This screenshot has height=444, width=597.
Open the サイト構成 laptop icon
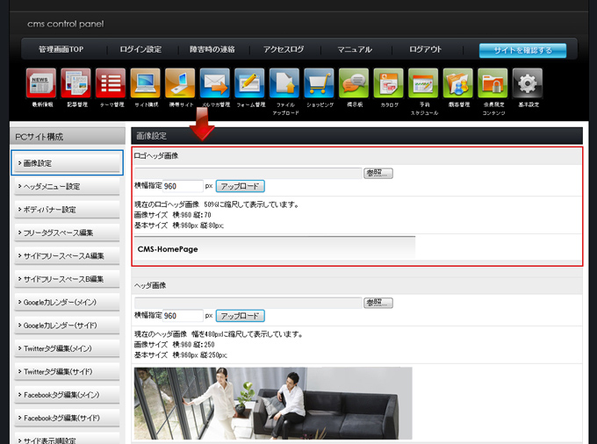click(146, 83)
